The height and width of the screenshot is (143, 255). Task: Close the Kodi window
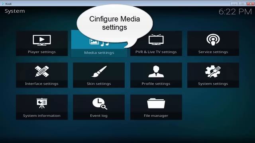(x=251, y=4)
